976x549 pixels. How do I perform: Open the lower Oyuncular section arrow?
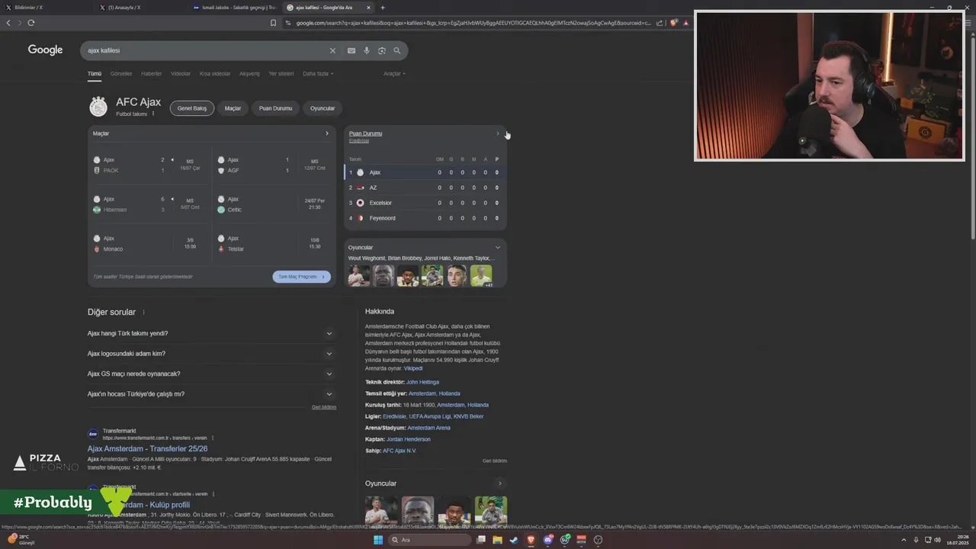pyautogui.click(x=500, y=483)
